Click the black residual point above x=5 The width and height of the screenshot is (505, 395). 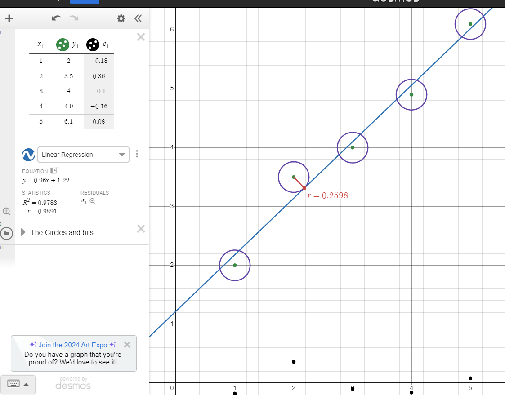(x=470, y=378)
